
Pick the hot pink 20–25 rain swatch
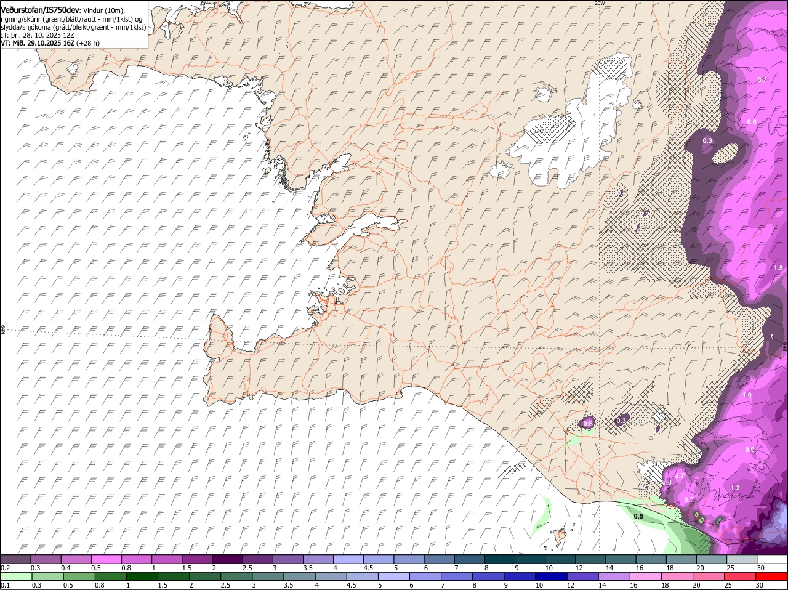(709, 576)
